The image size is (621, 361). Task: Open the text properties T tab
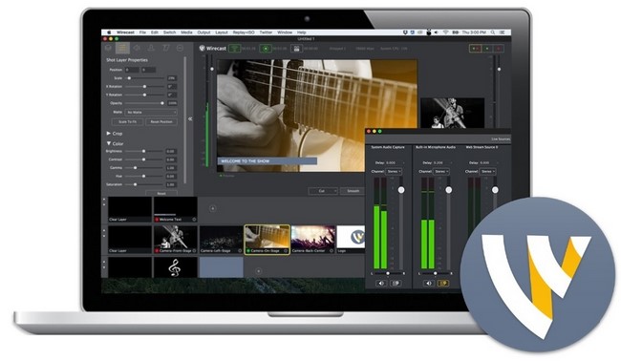click(165, 48)
